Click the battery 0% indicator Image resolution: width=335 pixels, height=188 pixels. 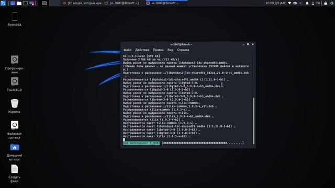click(x=316, y=3)
